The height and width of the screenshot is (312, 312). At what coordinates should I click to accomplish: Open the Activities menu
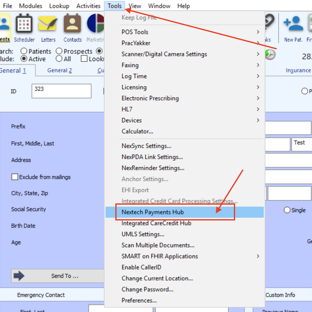pos(88,6)
